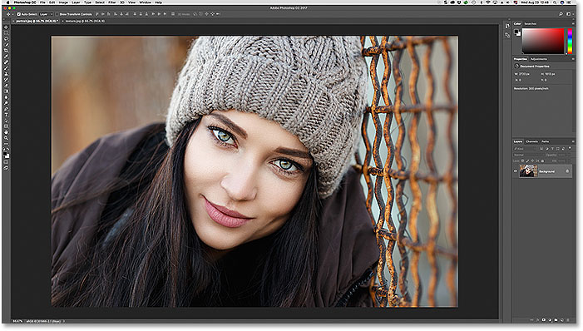Viewport: 583px width, 331px height.
Task: Select the Pen tool
Action: (x=7, y=109)
